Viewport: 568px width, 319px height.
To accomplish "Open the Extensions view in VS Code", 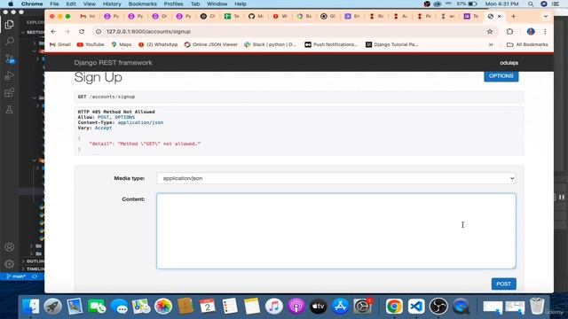I will (x=10, y=92).
